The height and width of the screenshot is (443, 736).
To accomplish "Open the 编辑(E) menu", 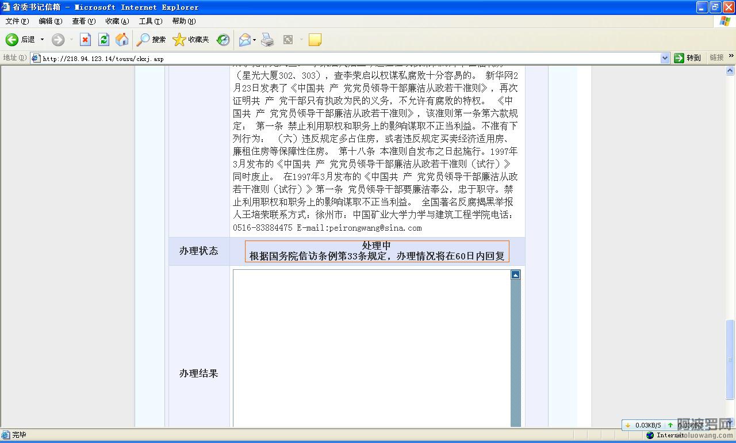I will pos(51,21).
